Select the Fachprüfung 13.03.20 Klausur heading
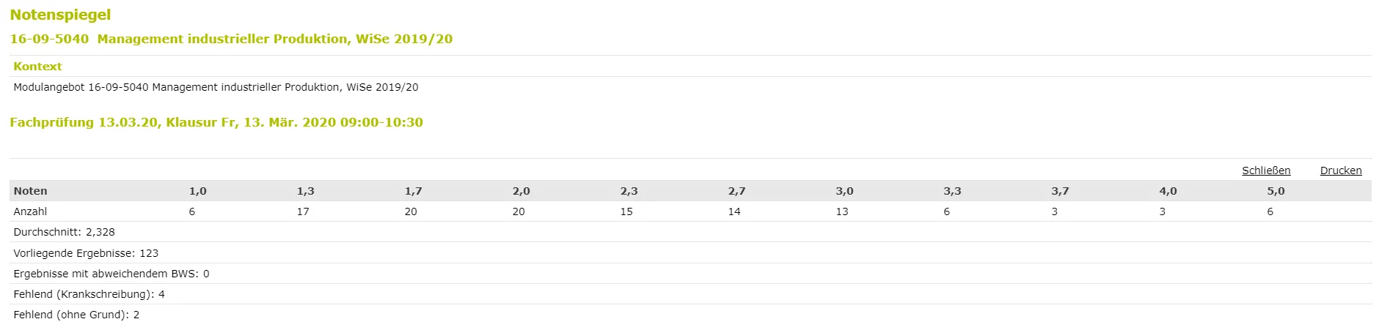Viewport: 1379px width, 330px height. (x=216, y=122)
